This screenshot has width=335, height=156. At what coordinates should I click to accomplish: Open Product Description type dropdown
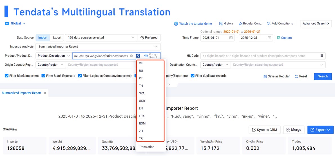(54, 56)
